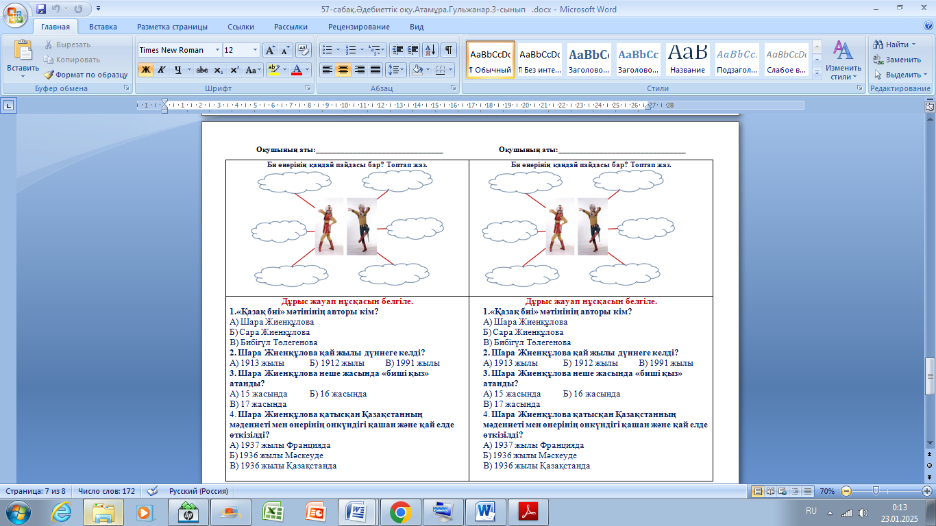Image resolution: width=936 pixels, height=526 pixels.
Task: Toggle Italic formatting button
Action: click(162, 70)
